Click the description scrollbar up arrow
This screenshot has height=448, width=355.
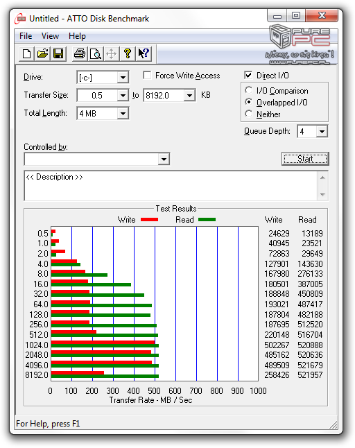pyautogui.click(x=322, y=178)
